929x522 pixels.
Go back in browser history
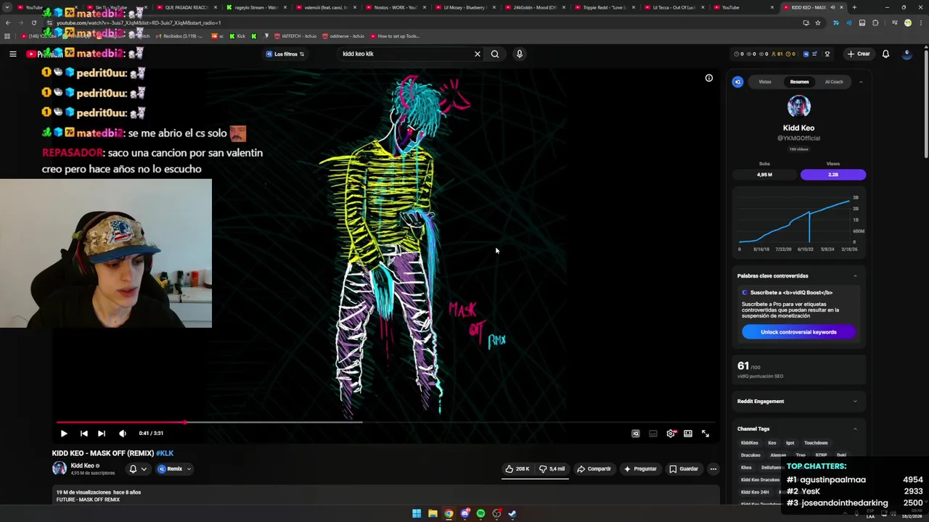[x=8, y=22]
